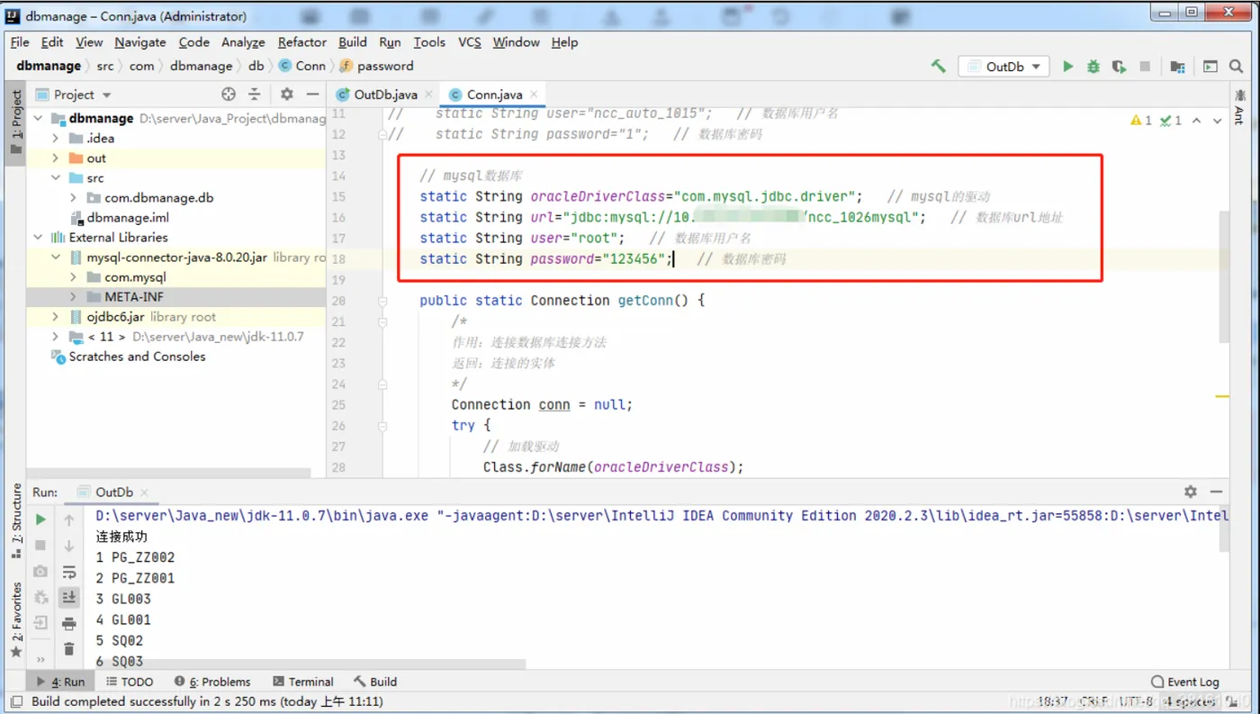Open the Project view selector dropdown

tap(106, 95)
